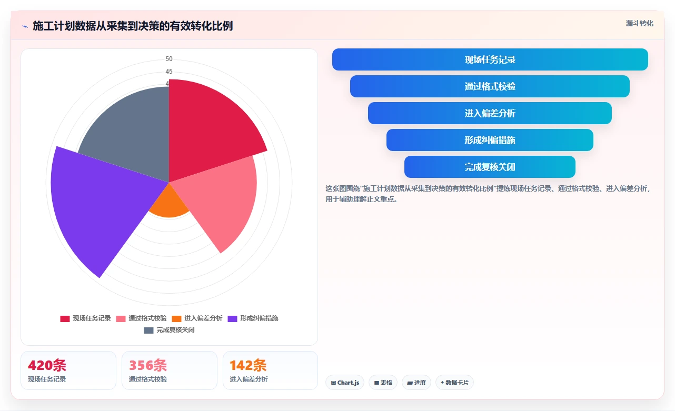Click the axis label 50
The height and width of the screenshot is (411, 675).
(169, 59)
